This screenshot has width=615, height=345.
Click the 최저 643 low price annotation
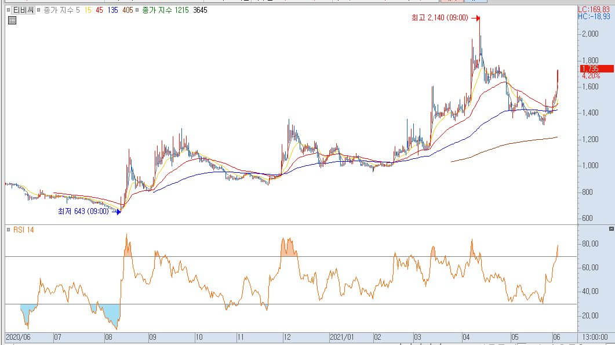coord(83,212)
